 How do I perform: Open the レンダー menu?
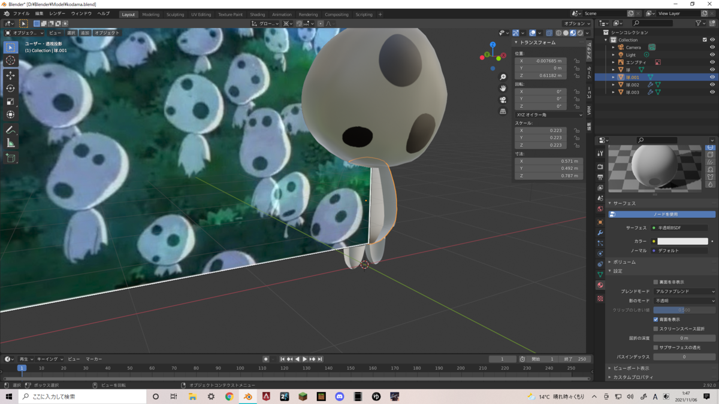click(58, 14)
